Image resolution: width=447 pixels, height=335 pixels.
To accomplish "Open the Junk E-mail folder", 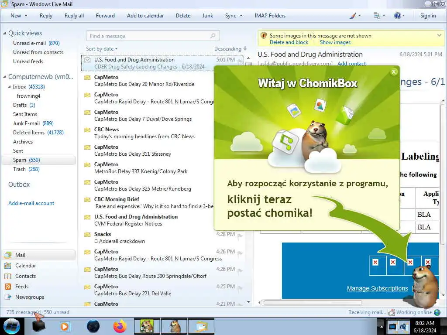I will point(33,123).
